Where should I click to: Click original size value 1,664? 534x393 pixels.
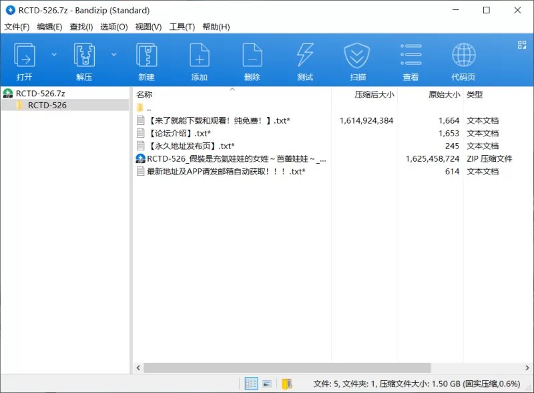[x=449, y=120]
